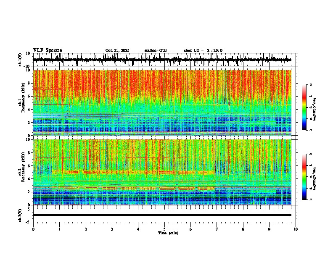Viewport: 333px width, 257px height.
Task: Click the ch.2 spectrogram color scale bar
Action: tap(304, 177)
